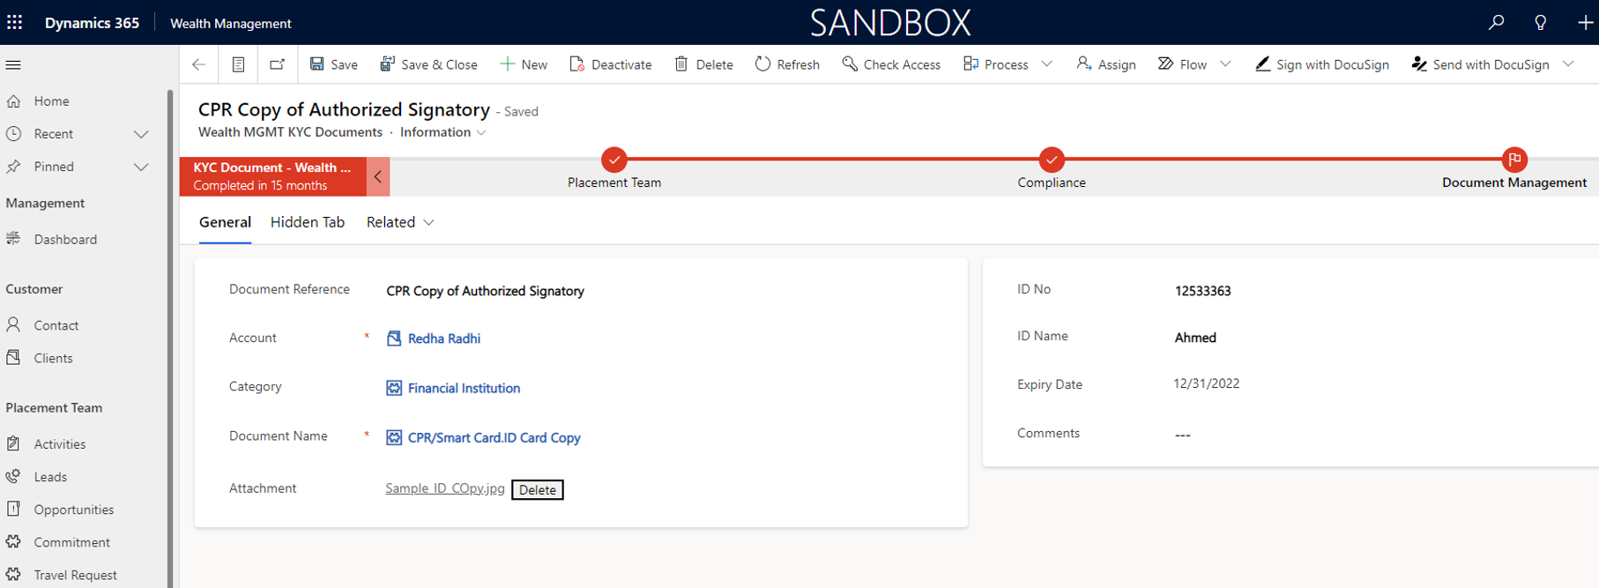1599x588 pixels.
Task: Click Sign with DocuSign
Action: click(x=1321, y=64)
